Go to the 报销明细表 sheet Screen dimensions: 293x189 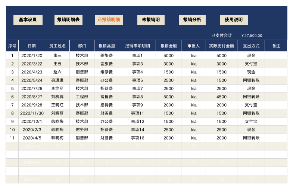[x=68, y=20]
